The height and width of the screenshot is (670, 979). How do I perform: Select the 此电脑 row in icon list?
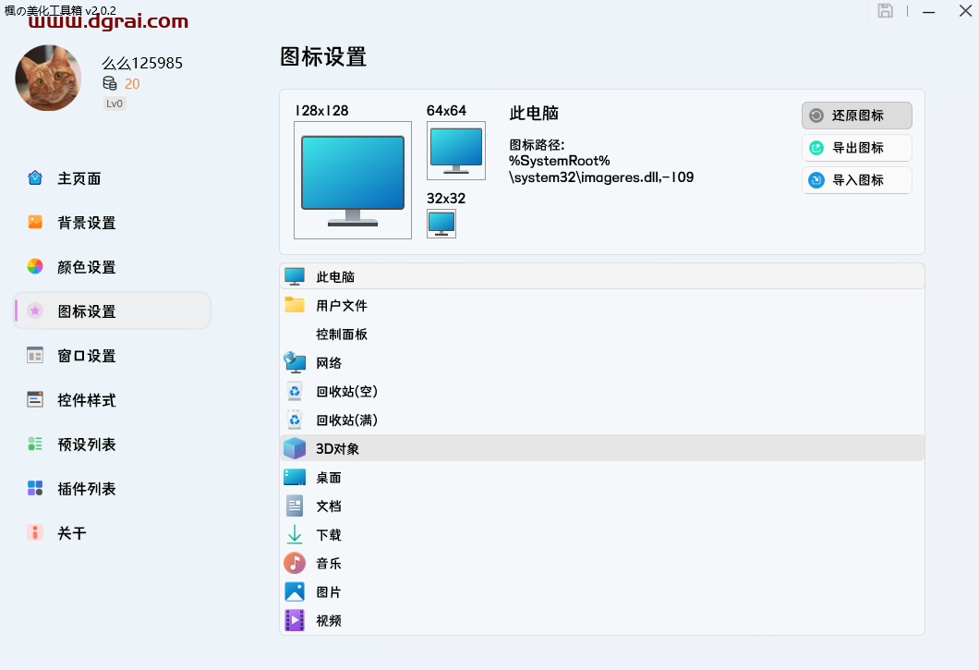[x=602, y=276]
